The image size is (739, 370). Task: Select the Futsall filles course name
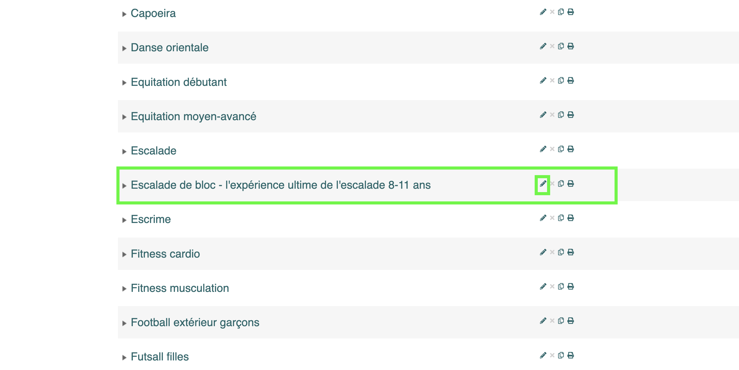point(160,357)
